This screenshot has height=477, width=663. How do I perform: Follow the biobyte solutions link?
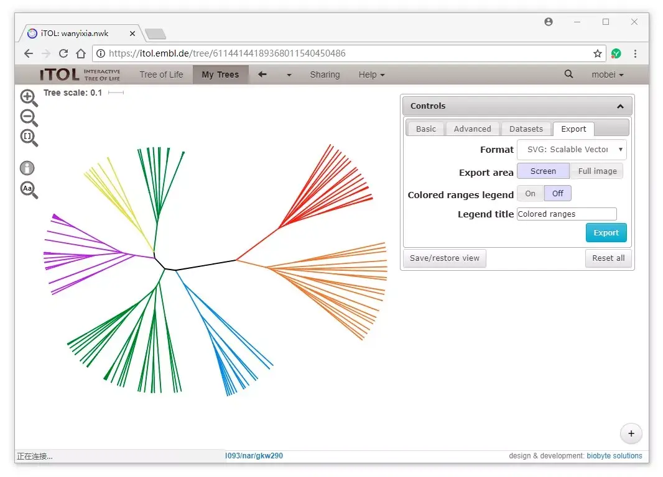[614, 456]
